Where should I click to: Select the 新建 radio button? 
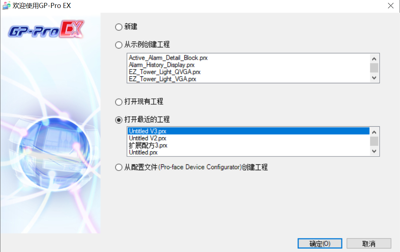click(119, 27)
